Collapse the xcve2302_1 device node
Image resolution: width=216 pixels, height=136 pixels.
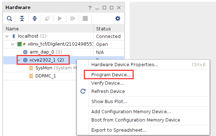click(19, 60)
